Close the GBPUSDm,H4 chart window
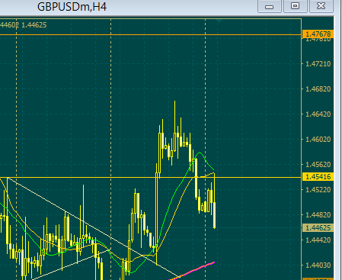 (x=321, y=6)
